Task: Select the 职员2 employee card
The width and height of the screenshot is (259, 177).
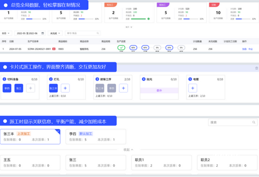Action: [227, 163]
